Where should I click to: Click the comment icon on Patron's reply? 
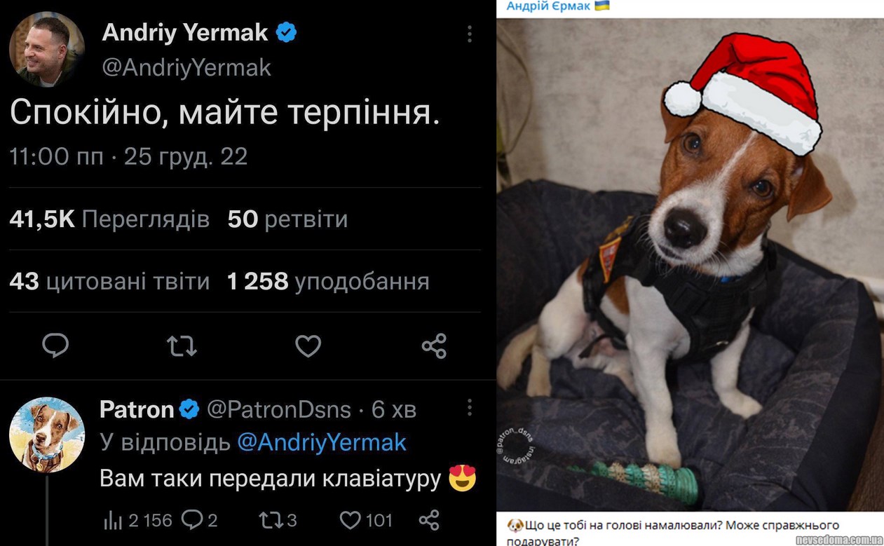tap(191, 520)
